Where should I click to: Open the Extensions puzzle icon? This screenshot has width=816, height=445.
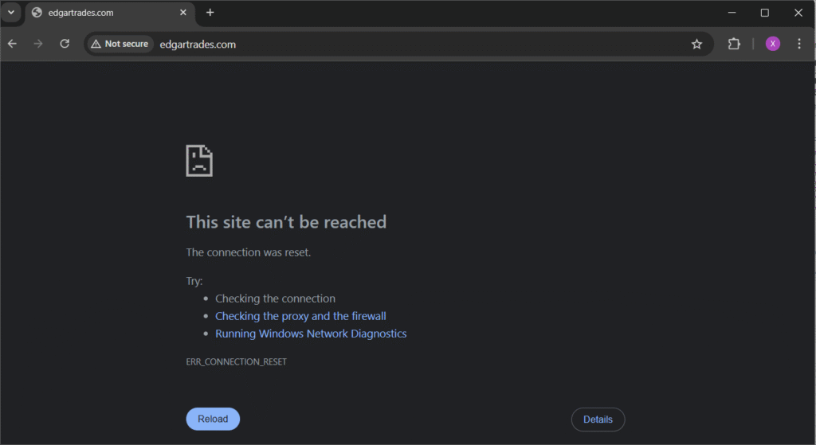click(734, 44)
